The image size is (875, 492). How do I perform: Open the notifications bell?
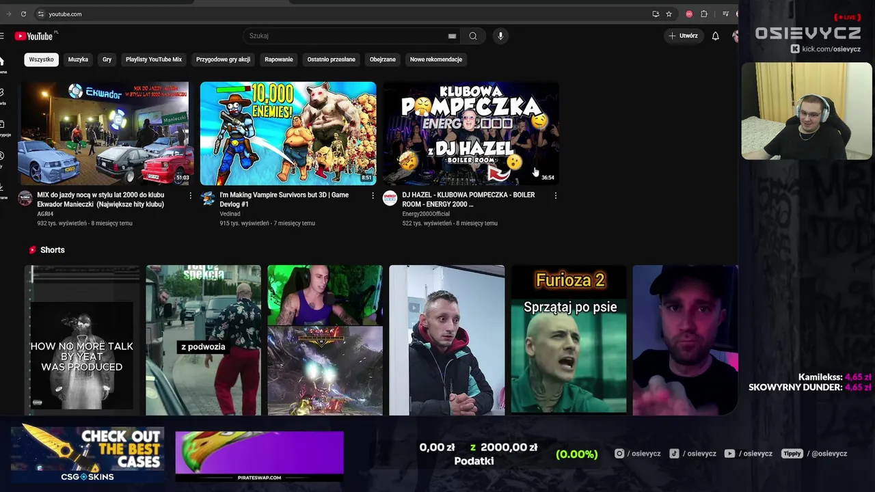coord(715,36)
